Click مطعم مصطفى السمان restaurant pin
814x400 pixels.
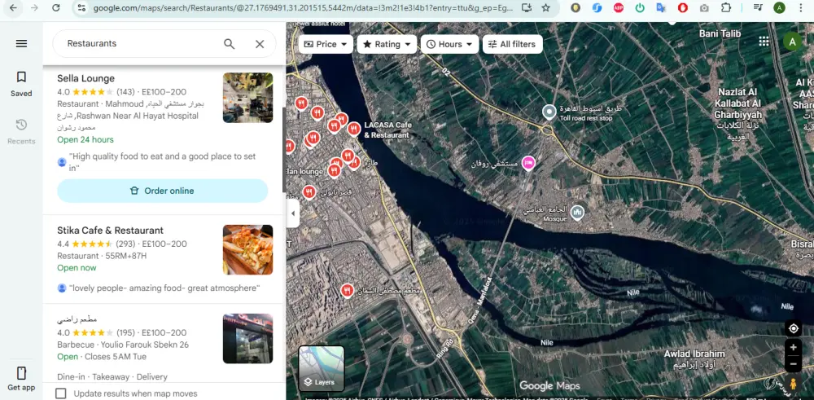click(348, 290)
